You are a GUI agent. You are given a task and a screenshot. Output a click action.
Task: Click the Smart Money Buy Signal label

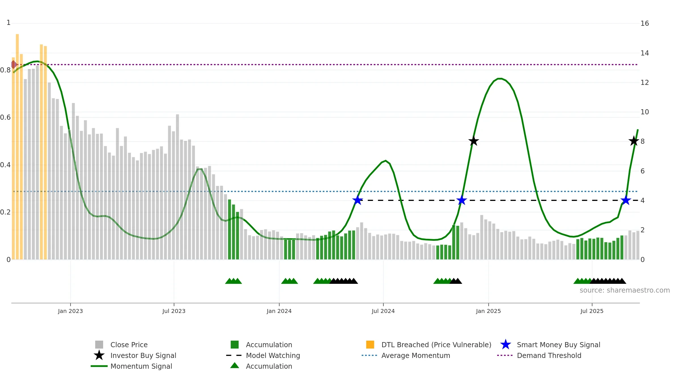[x=558, y=345]
